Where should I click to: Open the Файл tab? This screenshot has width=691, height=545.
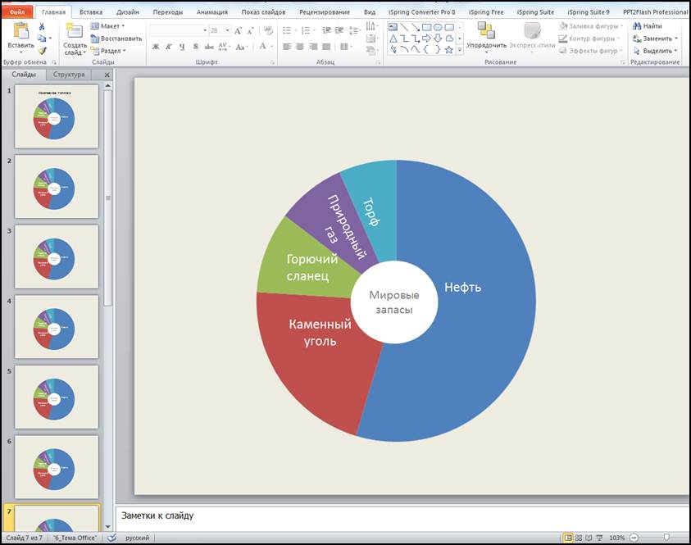17,12
